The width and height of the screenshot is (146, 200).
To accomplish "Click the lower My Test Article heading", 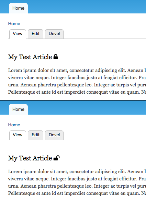I will 30,158.
